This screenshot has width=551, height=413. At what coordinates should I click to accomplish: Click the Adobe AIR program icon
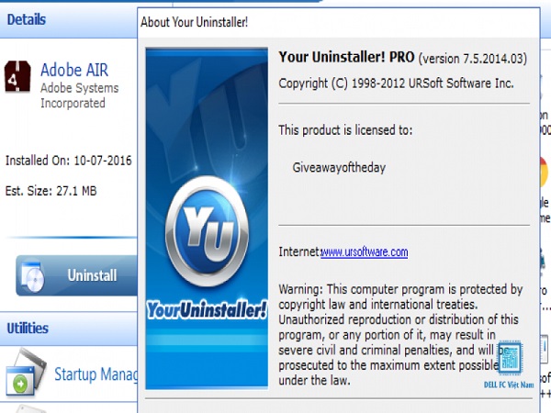17,76
